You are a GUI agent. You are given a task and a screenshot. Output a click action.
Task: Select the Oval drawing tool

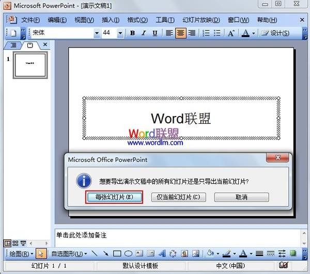(x=128, y=254)
